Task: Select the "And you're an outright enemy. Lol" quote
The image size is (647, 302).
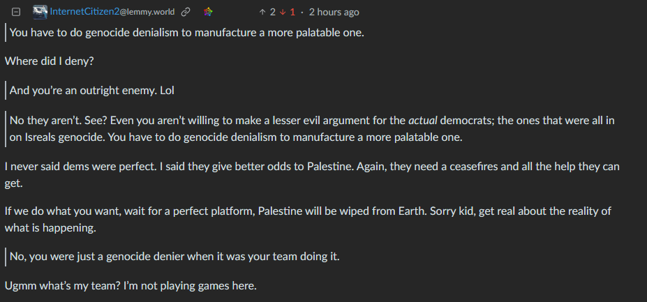Action: coord(91,91)
